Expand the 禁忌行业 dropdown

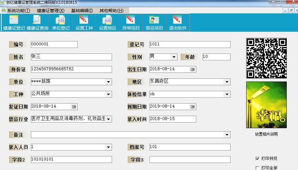point(108,119)
